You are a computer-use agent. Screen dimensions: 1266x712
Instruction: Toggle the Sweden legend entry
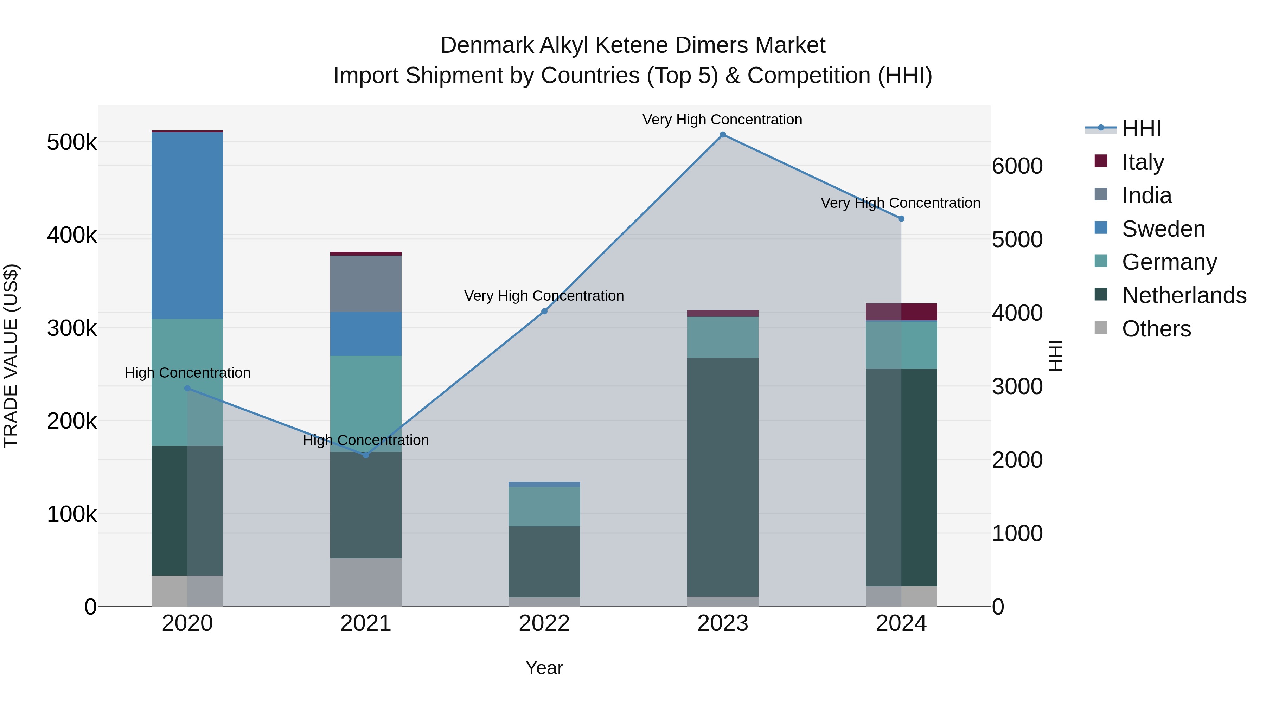point(1150,229)
